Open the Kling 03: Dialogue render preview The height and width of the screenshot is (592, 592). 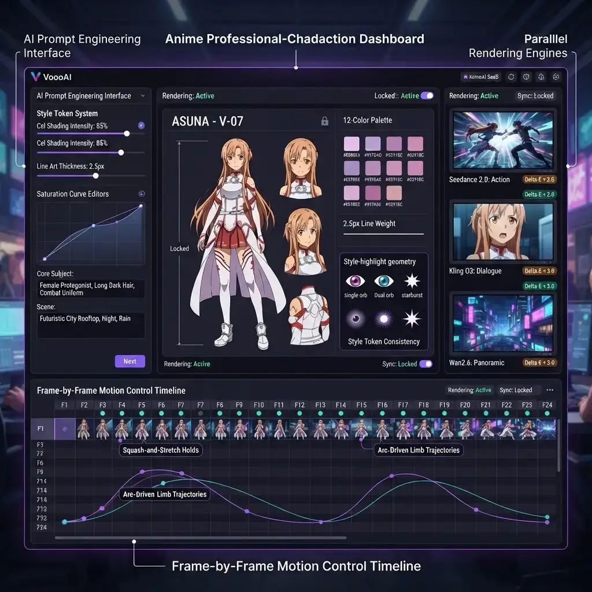(503, 232)
